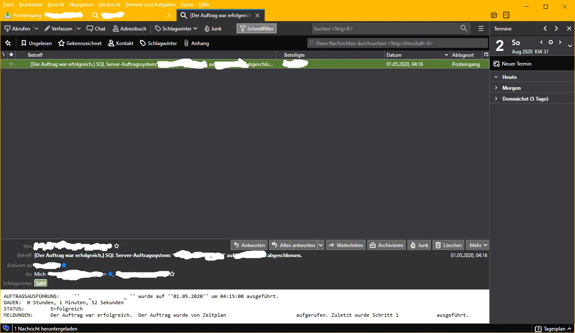The height and width of the screenshot is (333, 575).
Task: Click the calendar tab icon
Action: [494, 15]
